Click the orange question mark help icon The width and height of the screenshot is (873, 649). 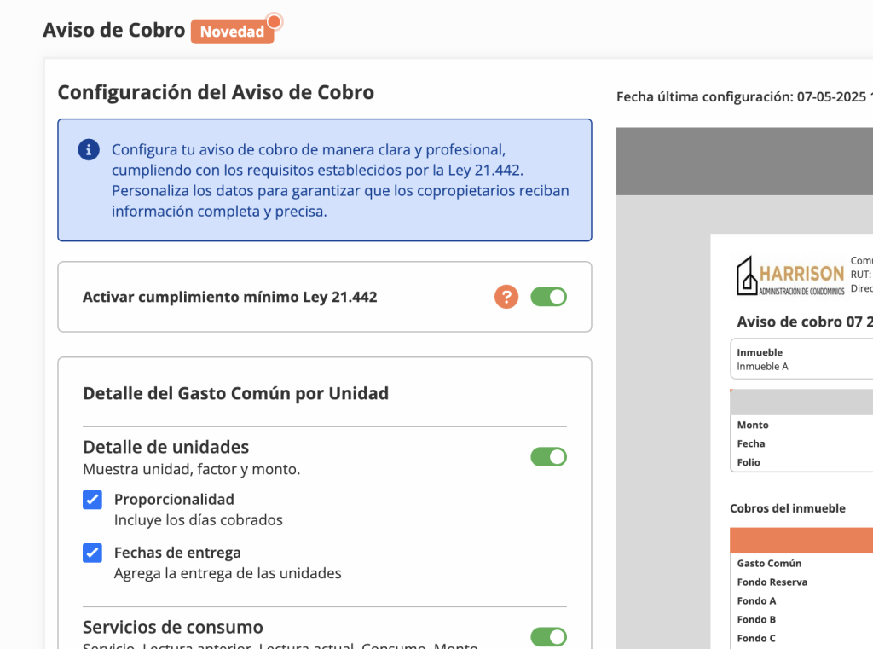pos(506,297)
